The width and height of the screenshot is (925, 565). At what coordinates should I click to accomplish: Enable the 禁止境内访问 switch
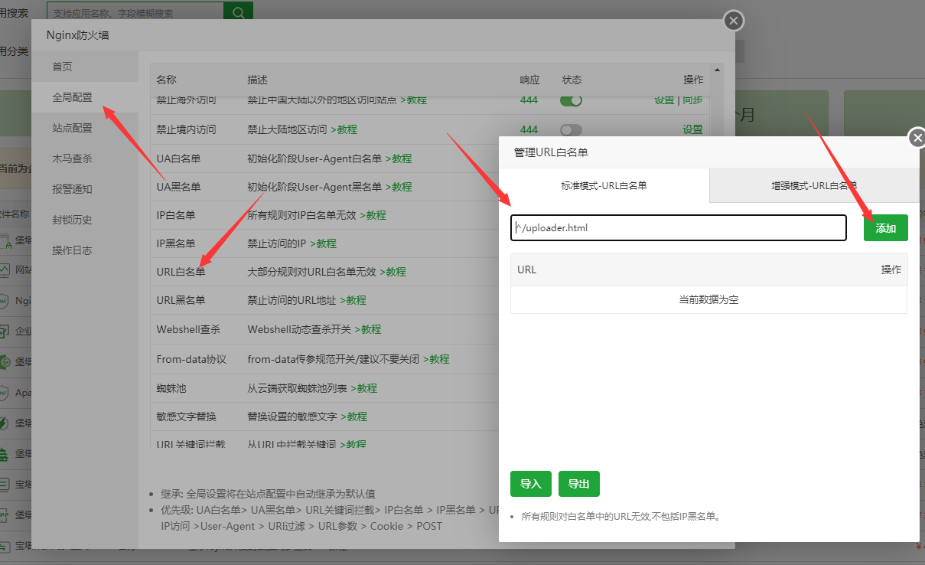[571, 130]
